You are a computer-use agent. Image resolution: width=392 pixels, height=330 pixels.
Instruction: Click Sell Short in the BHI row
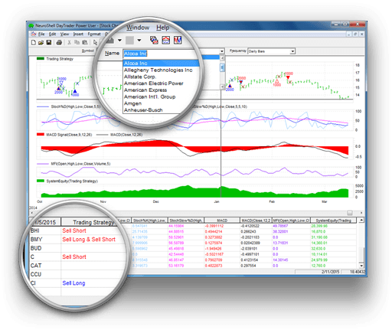tap(74, 230)
